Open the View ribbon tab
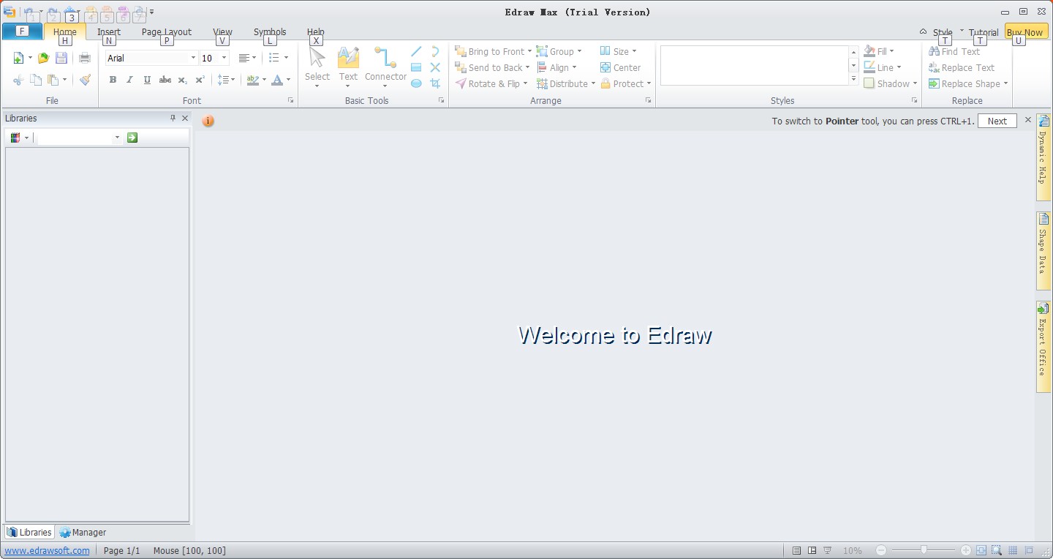Viewport: 1053px width, 559px height. (222, 31)
